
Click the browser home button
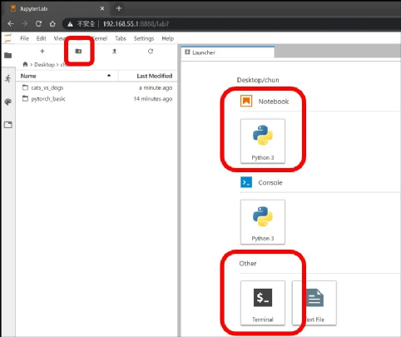(x=52, y=24)
